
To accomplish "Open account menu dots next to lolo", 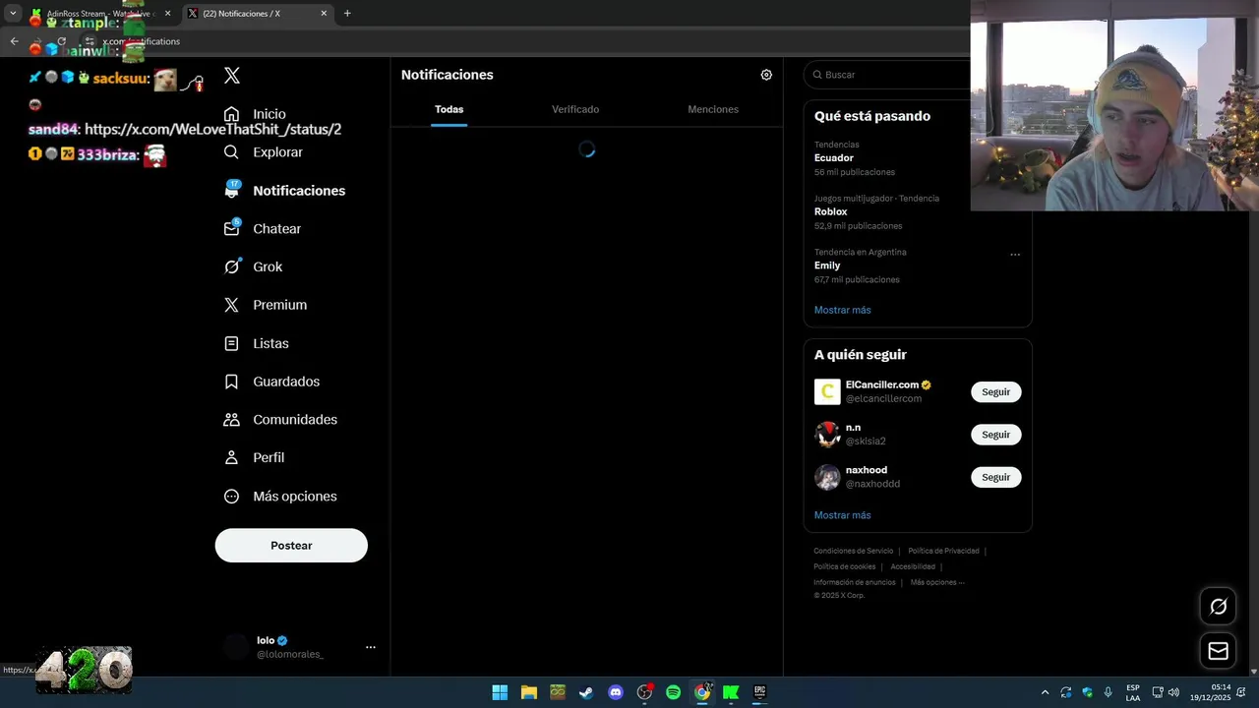I will pos(371,647).
